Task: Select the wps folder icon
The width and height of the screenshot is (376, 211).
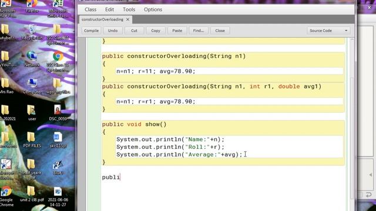Action: [x=58, y=86]
